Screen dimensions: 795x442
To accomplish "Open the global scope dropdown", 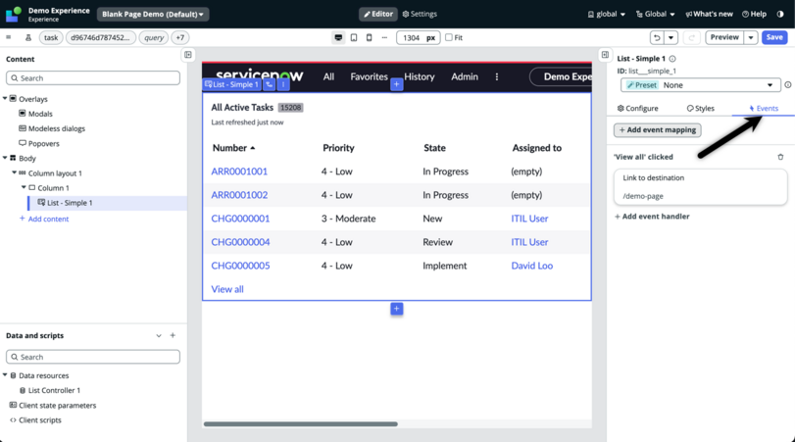I will (x=607, y=14).
